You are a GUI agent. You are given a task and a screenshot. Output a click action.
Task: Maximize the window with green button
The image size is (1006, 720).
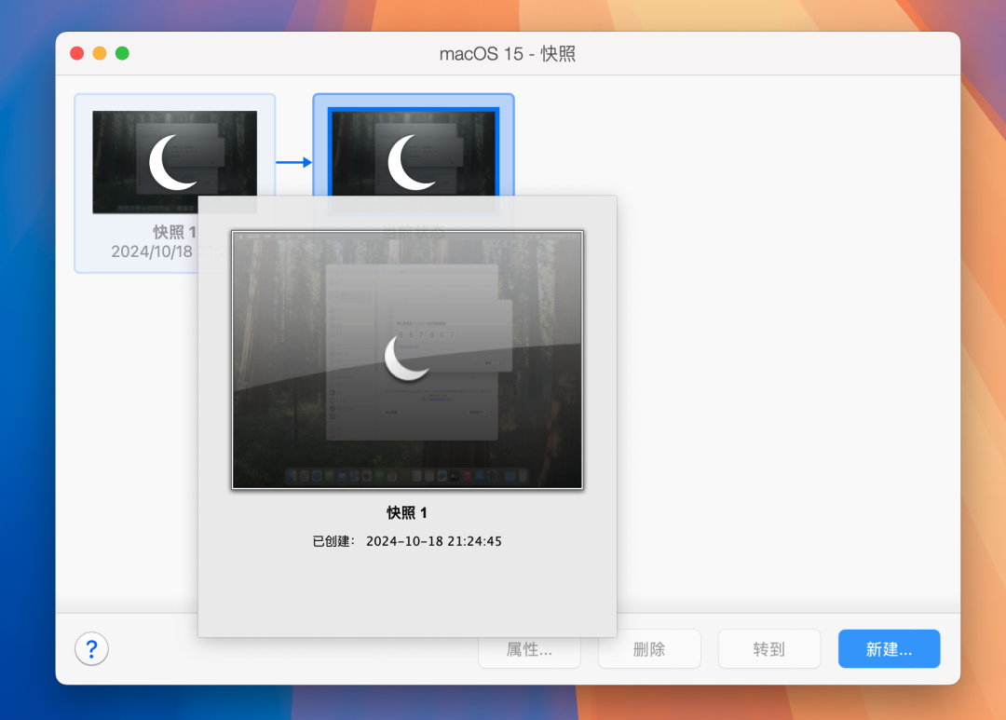coord(122,53)
